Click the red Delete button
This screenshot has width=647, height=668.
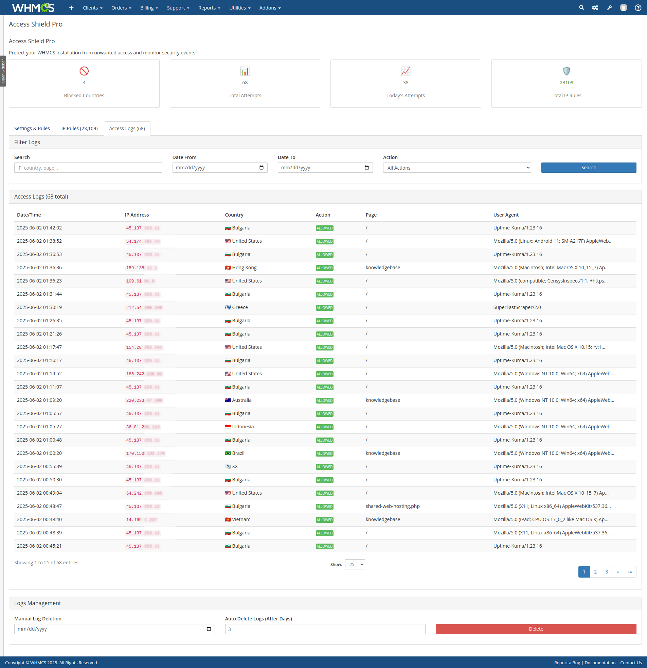pyautogui.click(x=536, y=629)
